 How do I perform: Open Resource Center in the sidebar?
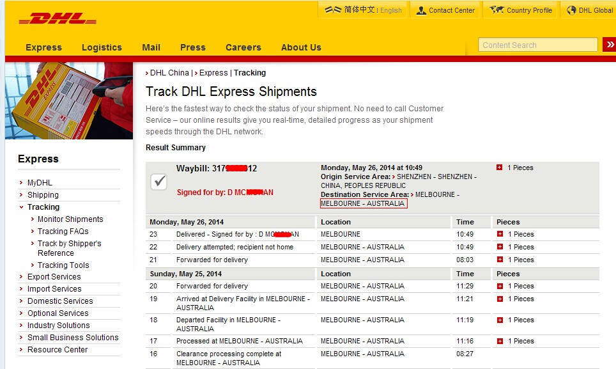(58, 350)
